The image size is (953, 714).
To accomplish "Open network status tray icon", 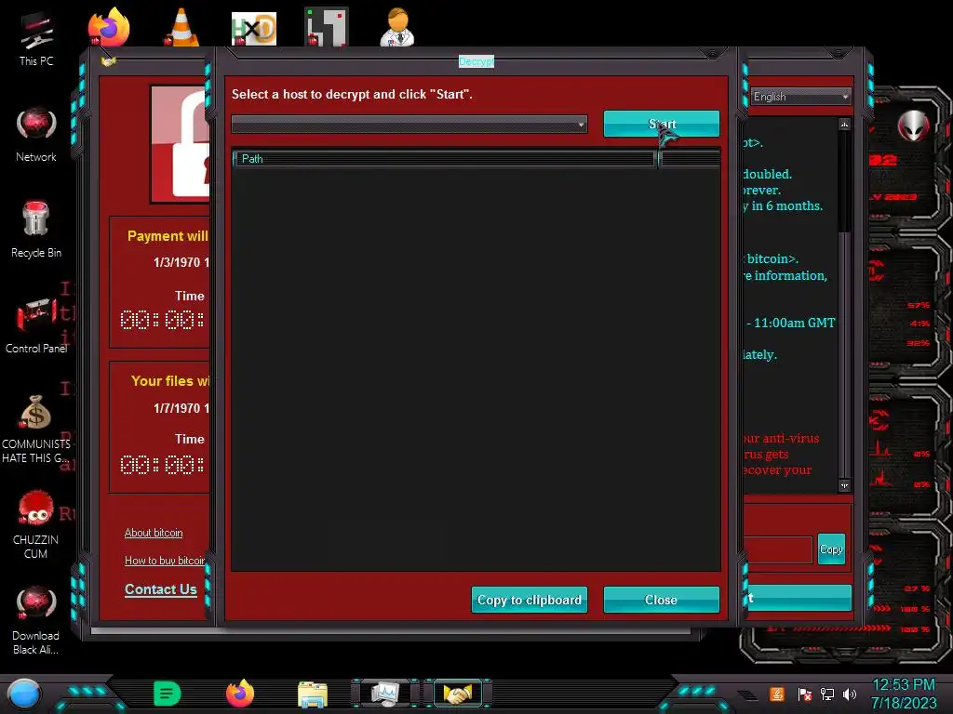I will [x=827, y=694].
